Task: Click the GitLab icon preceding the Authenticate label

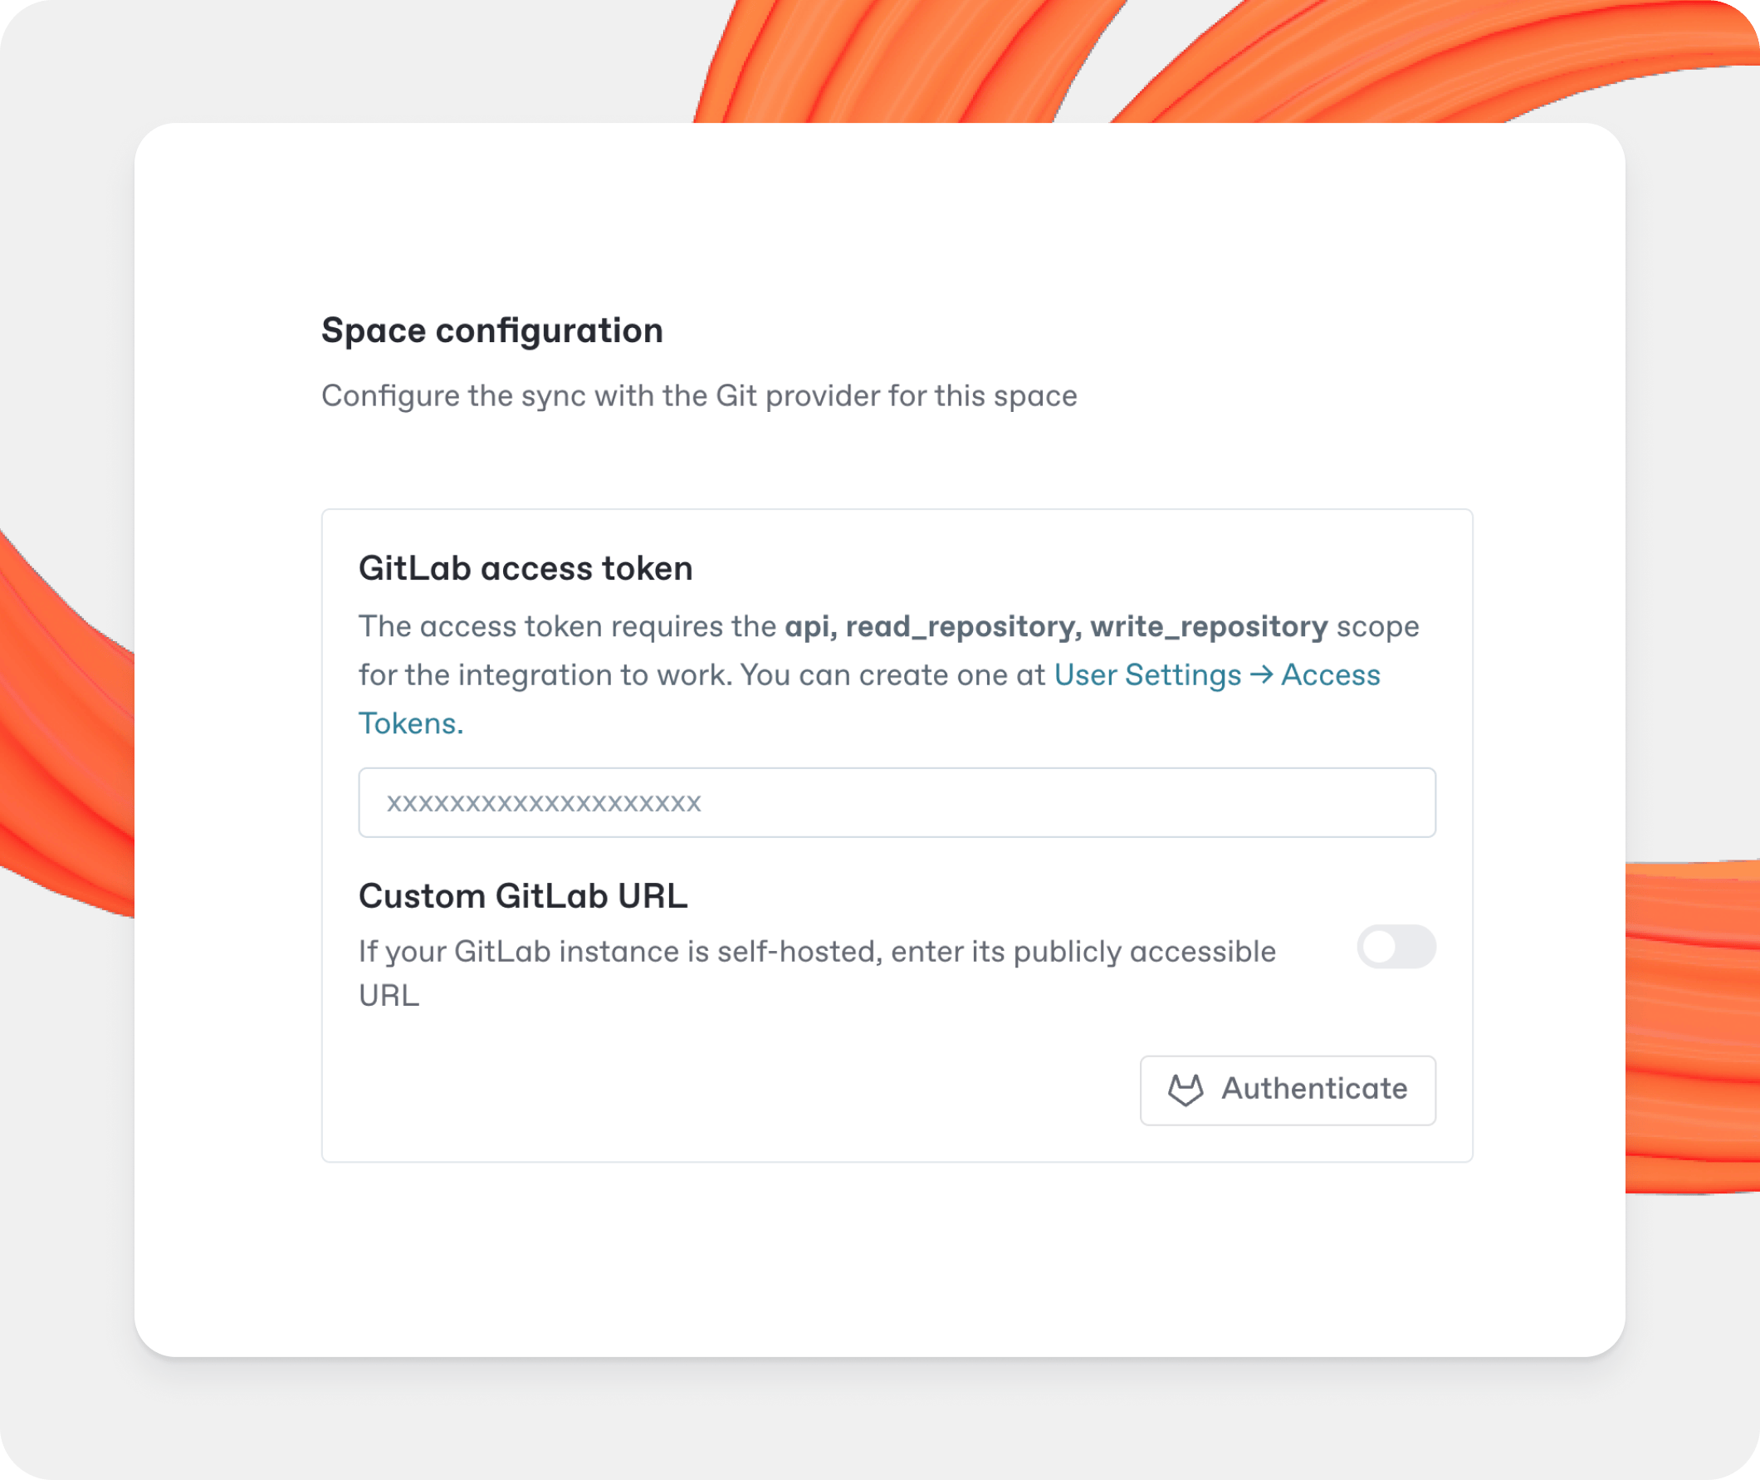Action: coord(1186,1090)
